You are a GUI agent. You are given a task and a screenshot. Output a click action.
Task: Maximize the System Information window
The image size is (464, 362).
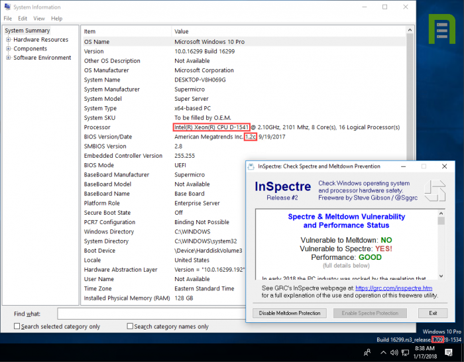(384, 7)
